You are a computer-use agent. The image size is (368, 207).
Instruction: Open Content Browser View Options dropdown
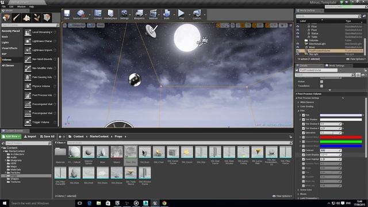pos(282,196)
